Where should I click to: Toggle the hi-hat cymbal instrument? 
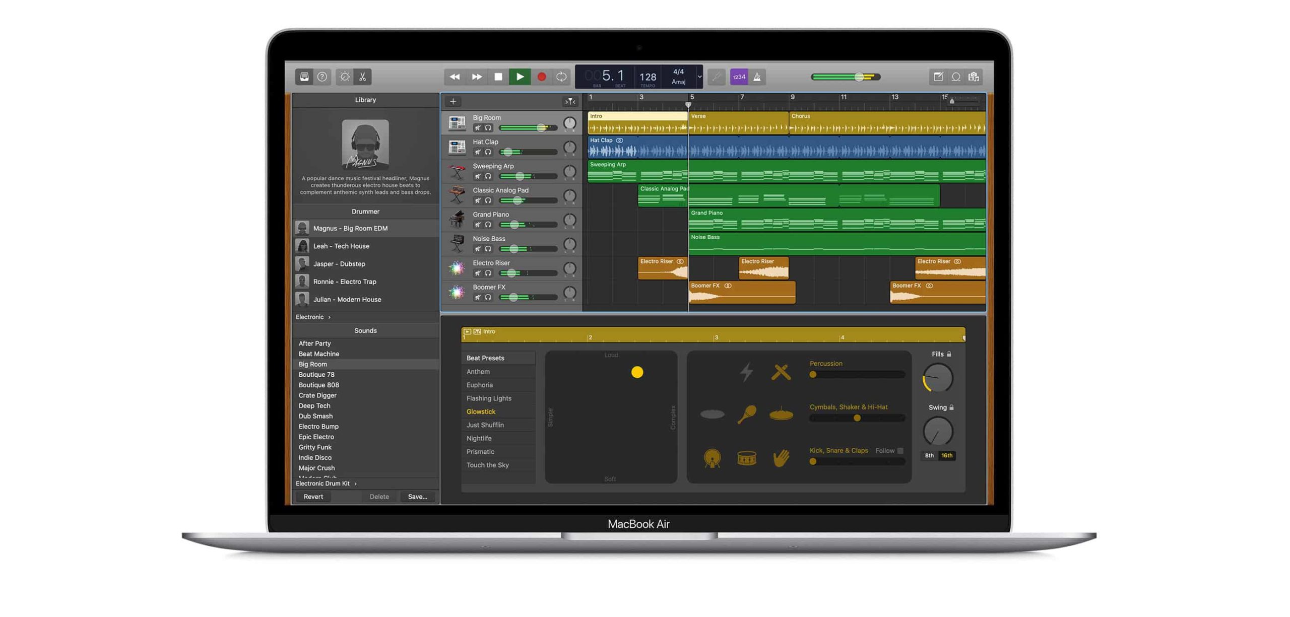781,414
